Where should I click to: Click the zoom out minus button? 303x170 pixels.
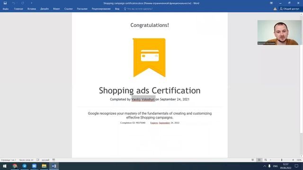pos(270,160)
